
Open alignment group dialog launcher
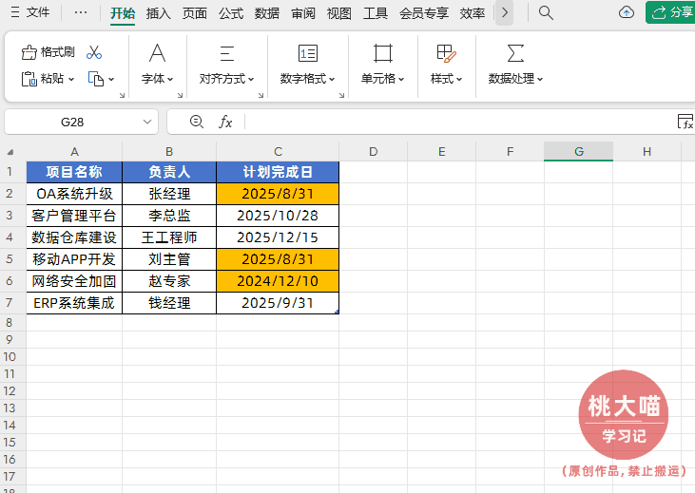[261, 95]
